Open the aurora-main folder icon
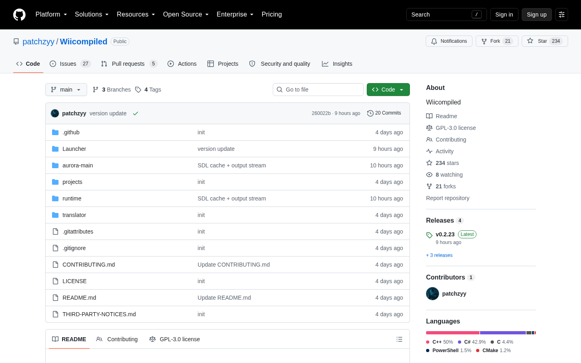The width and height of the screenshot is (581, 363). [55, 165]
